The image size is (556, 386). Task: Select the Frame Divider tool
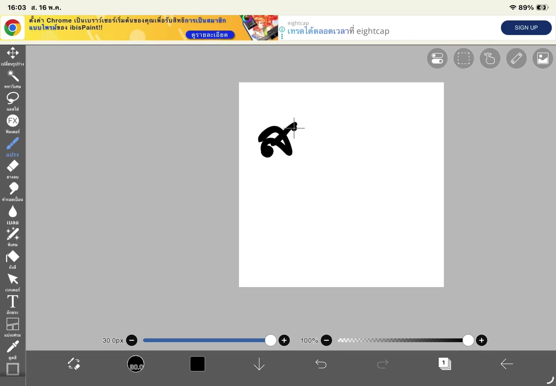(x=13, y=327)
